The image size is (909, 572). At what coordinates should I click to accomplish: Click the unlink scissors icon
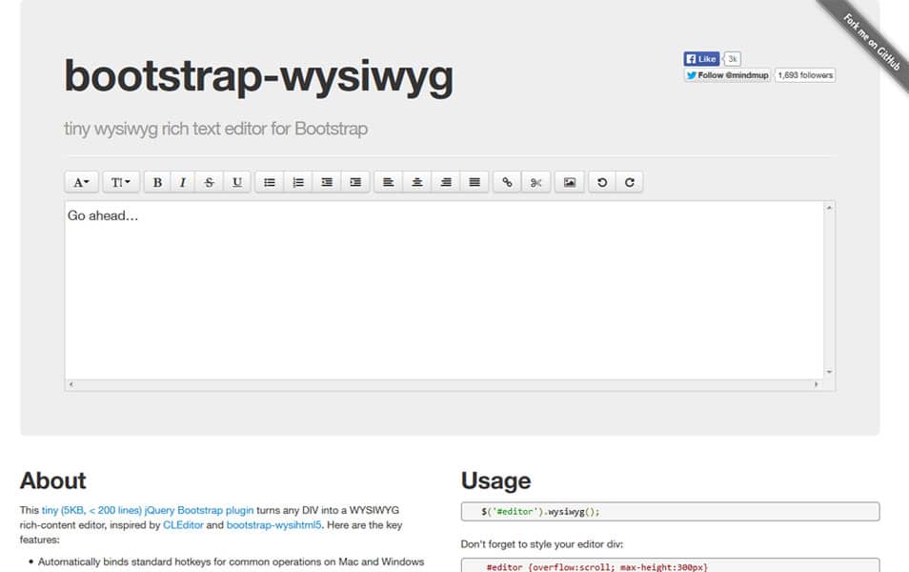pyautogui.click(x=535, y=181)
